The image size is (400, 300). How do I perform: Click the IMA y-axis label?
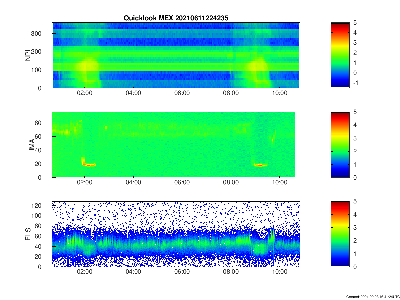(x=32, y=145)
